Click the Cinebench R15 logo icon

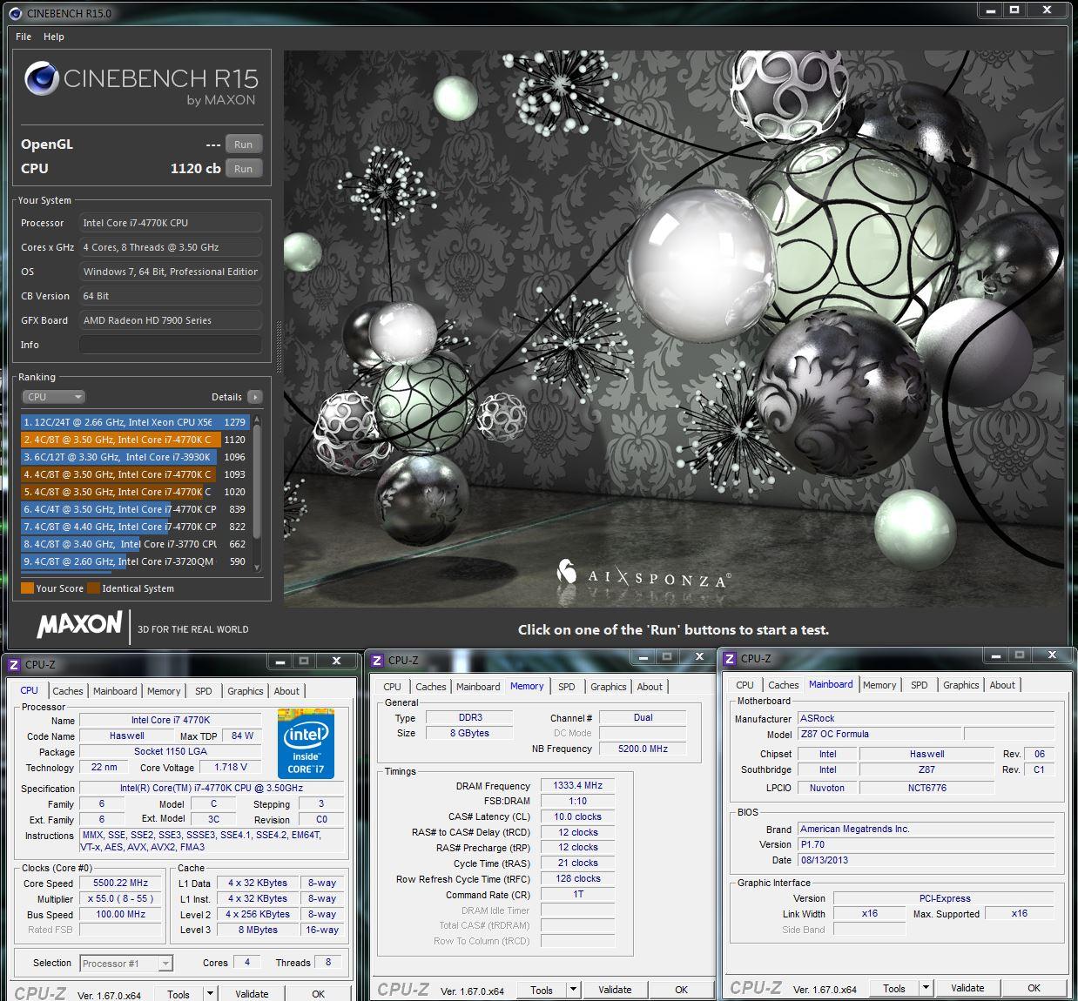tap(42, 79)
